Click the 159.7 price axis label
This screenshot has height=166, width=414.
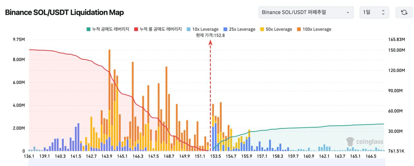coord(293,156)
